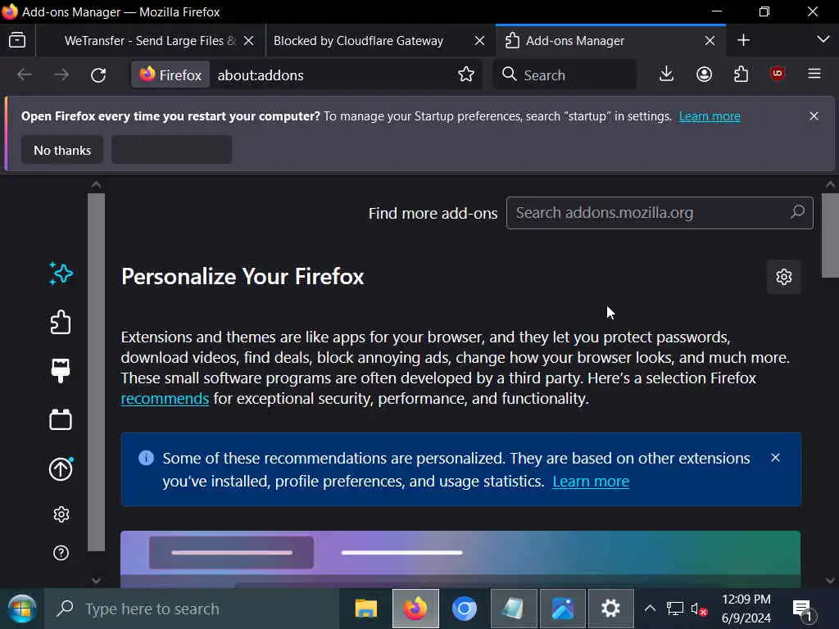Click the recommended theme preview banner
This screenshot has height=629, width=839.
[x=460, y=559]
